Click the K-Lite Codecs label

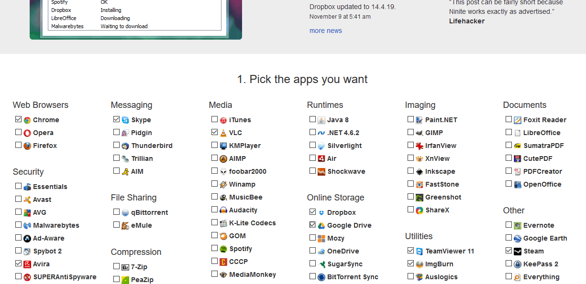pyautogui.click(x=253, y=223)
